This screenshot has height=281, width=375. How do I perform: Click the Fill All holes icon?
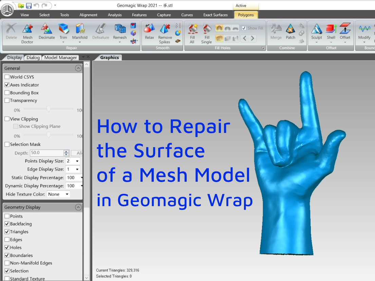point(192,29)
